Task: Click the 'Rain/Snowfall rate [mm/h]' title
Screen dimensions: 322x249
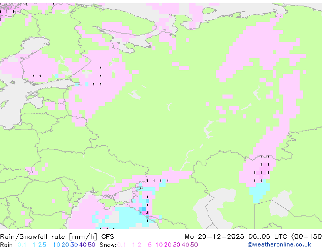Action: point(48,237)
